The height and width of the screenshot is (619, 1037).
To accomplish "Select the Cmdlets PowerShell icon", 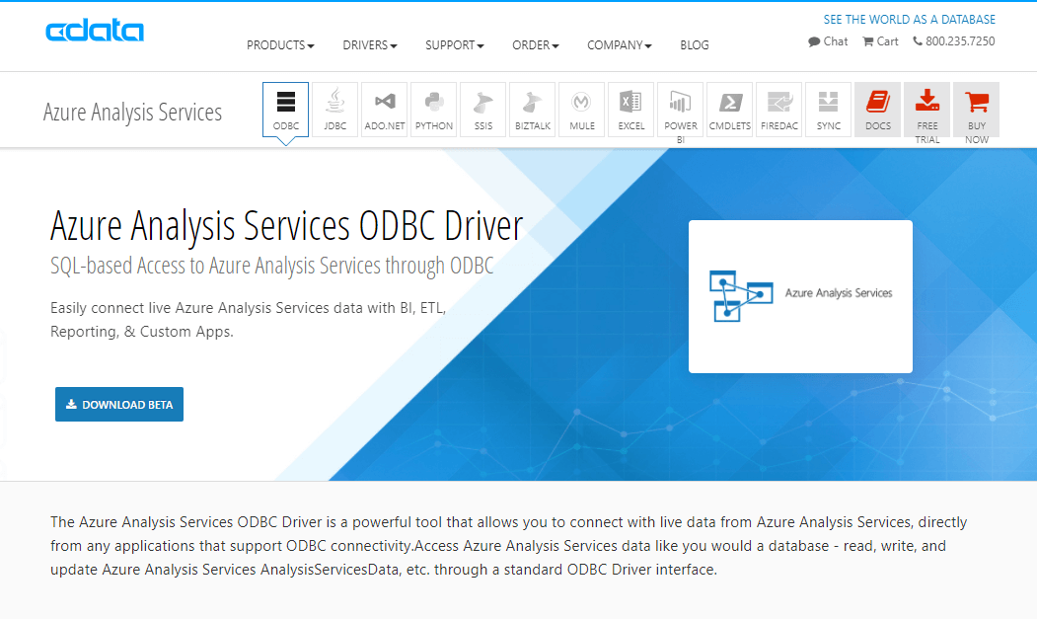I will click(x=729, y=110).
